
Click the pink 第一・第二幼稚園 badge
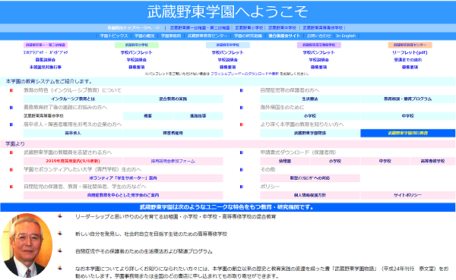click(x=46, y=45)
